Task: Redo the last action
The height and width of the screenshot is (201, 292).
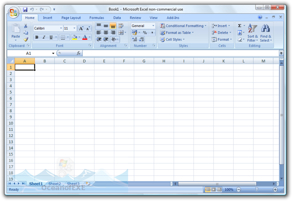Action: (x=42, y=9)
